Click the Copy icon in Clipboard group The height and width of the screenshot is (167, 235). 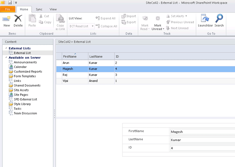pos(41,22)
